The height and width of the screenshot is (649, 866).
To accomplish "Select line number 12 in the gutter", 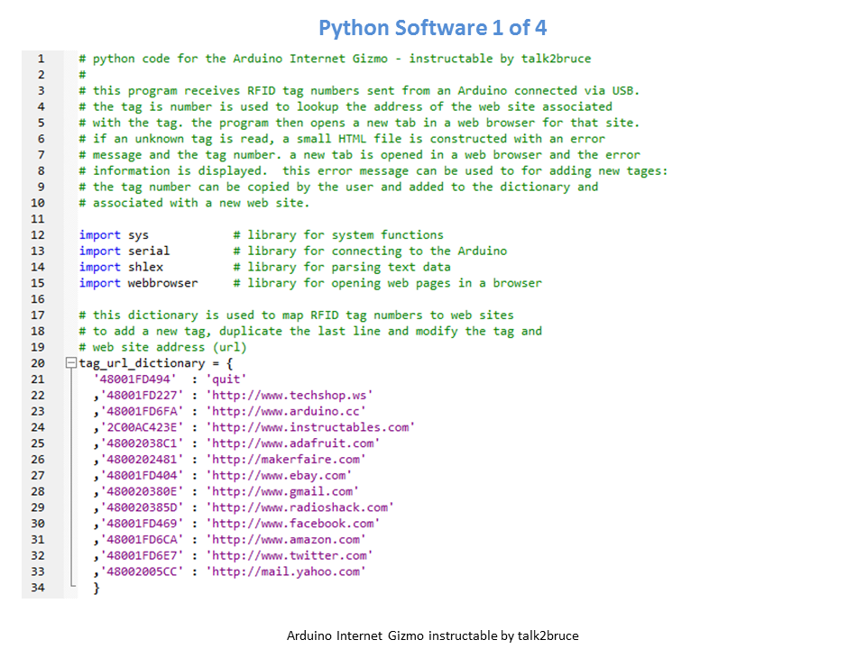I will point(38,234).
